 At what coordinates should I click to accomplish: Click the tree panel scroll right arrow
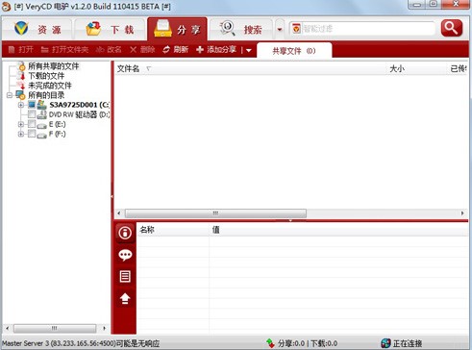point(104,328)
